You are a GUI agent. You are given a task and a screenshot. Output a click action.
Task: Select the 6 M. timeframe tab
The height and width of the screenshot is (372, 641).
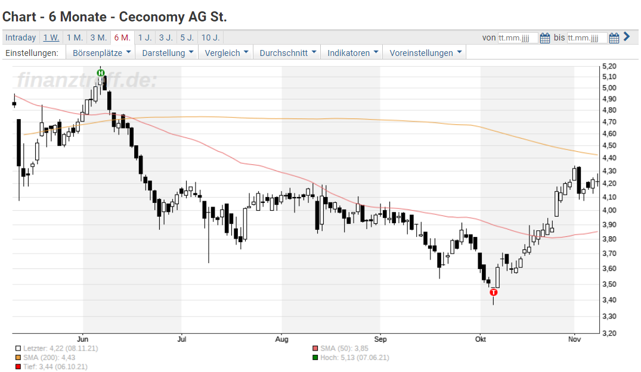tap(122, 37)
